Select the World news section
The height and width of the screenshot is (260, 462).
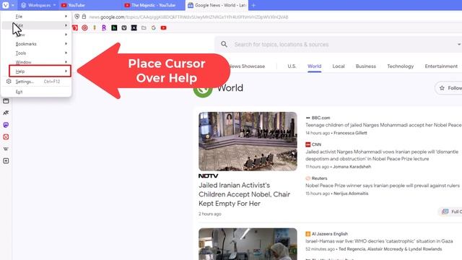tap(315, 66)
